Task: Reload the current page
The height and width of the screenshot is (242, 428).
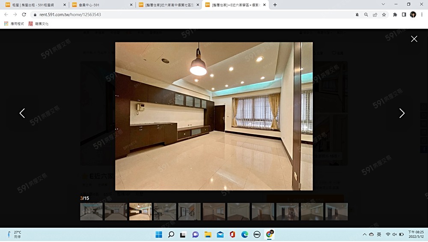Action: [x=24, y=15]
